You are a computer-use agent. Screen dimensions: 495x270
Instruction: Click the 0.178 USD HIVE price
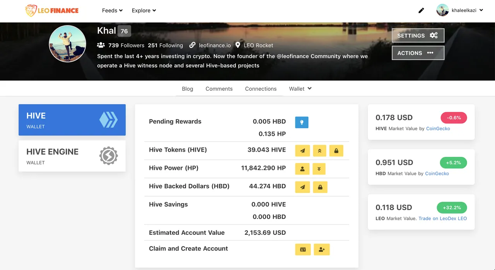394,117
